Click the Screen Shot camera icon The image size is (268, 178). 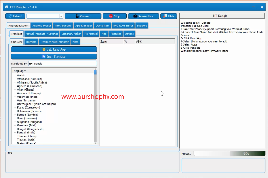point(135,16)
